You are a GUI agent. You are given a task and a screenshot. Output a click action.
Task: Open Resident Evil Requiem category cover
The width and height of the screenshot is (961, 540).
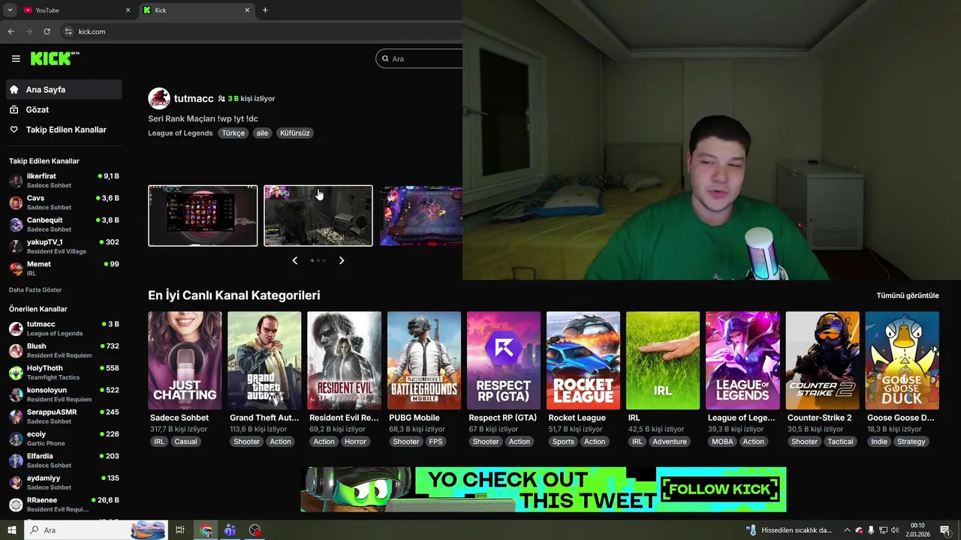(344, 360)
